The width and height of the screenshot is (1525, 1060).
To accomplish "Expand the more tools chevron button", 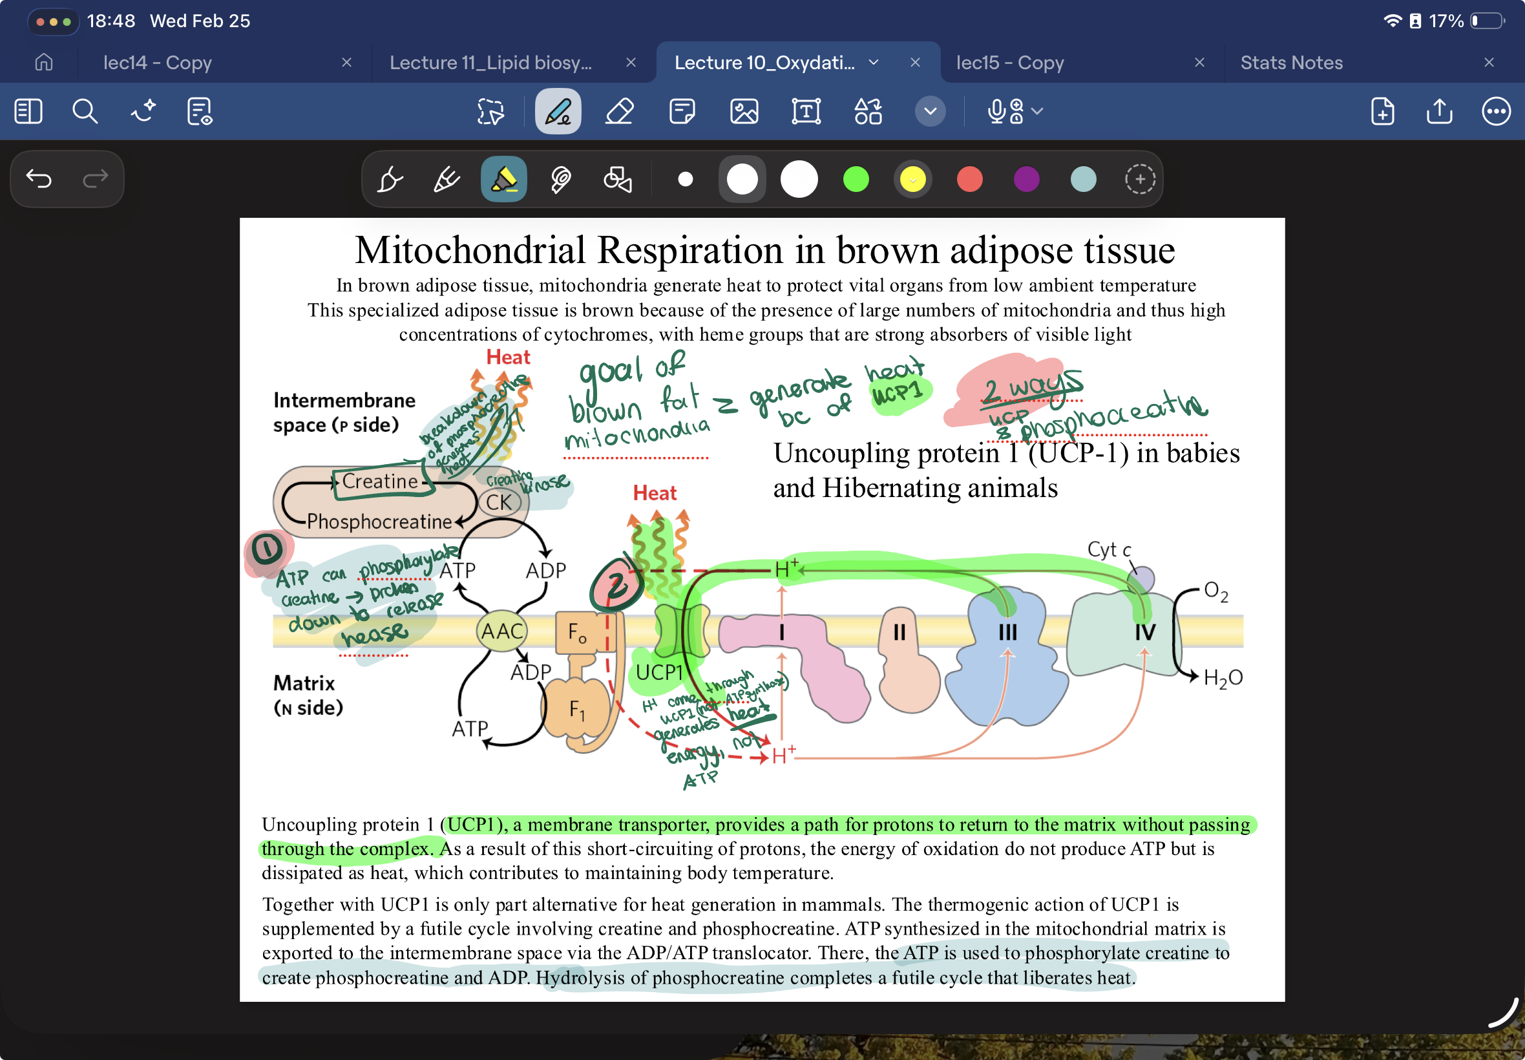I will pyautogui.click(x=930, y=111).
